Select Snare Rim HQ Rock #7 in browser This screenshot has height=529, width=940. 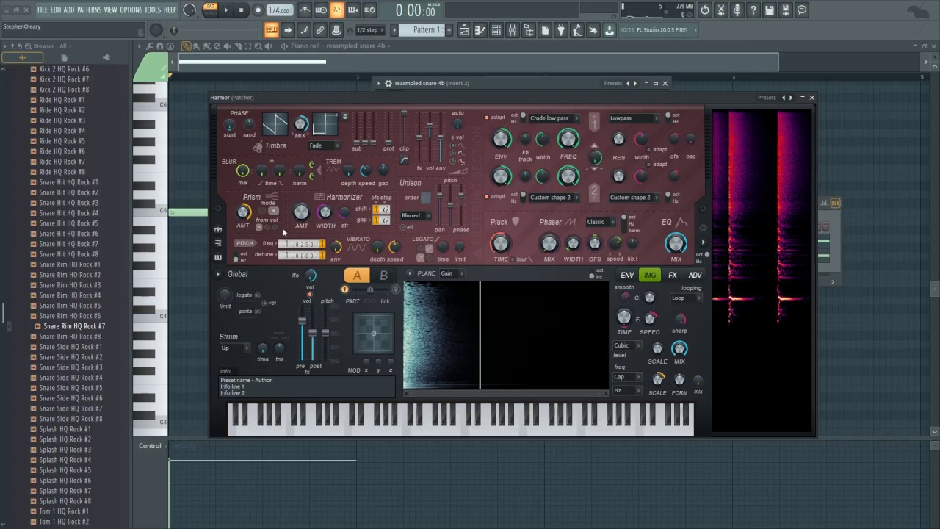[73, 326]
